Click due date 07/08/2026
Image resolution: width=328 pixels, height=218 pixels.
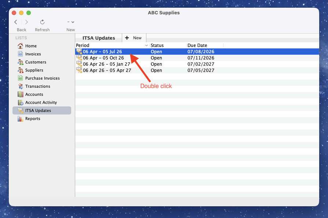pos(201,52)
